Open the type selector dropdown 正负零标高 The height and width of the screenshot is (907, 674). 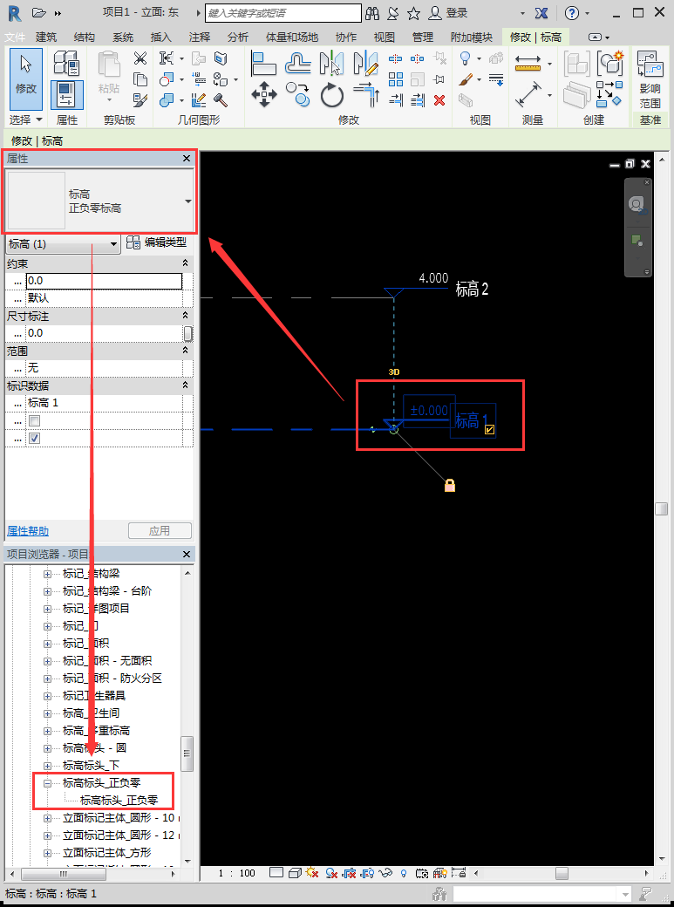click(x=188, y=201)
